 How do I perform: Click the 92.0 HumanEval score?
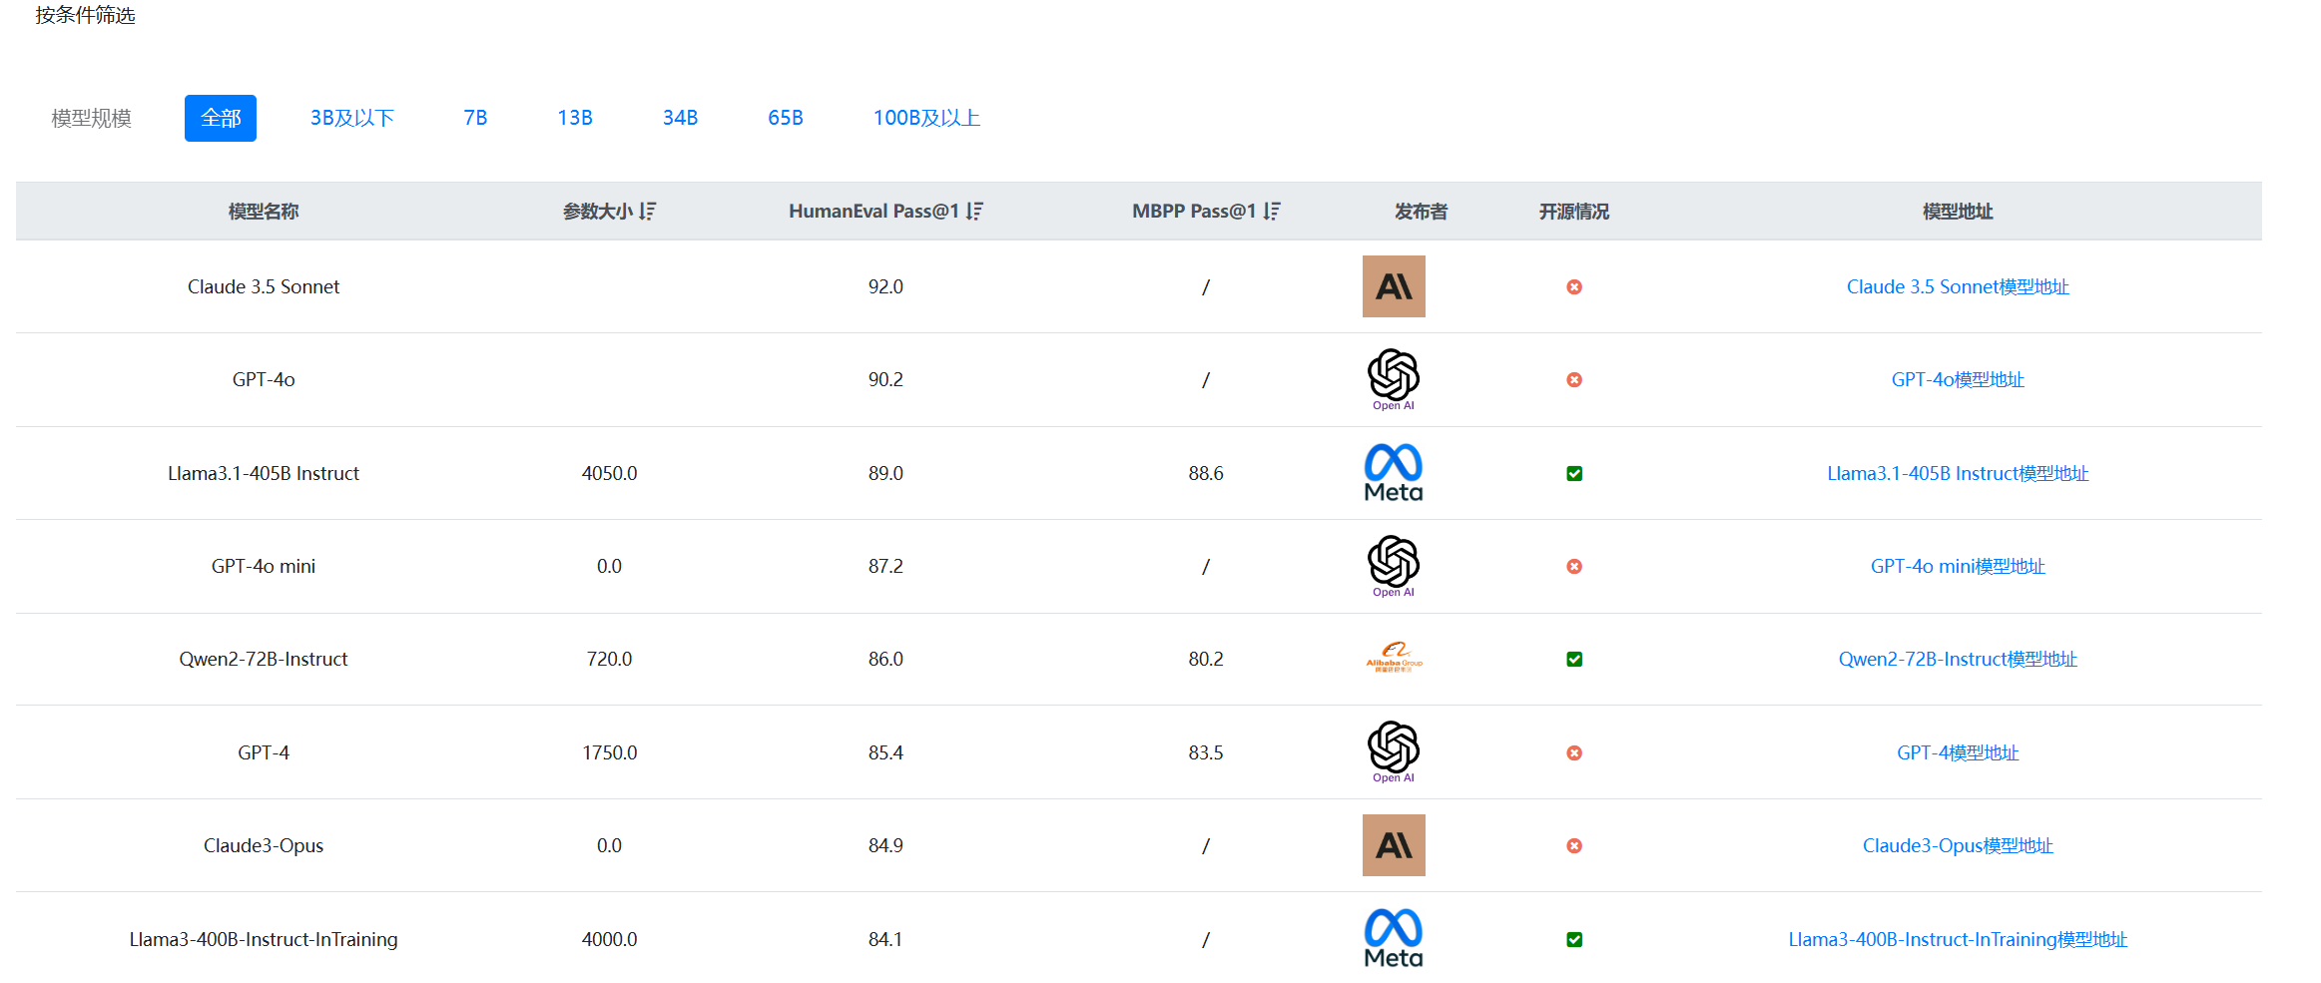885,286
